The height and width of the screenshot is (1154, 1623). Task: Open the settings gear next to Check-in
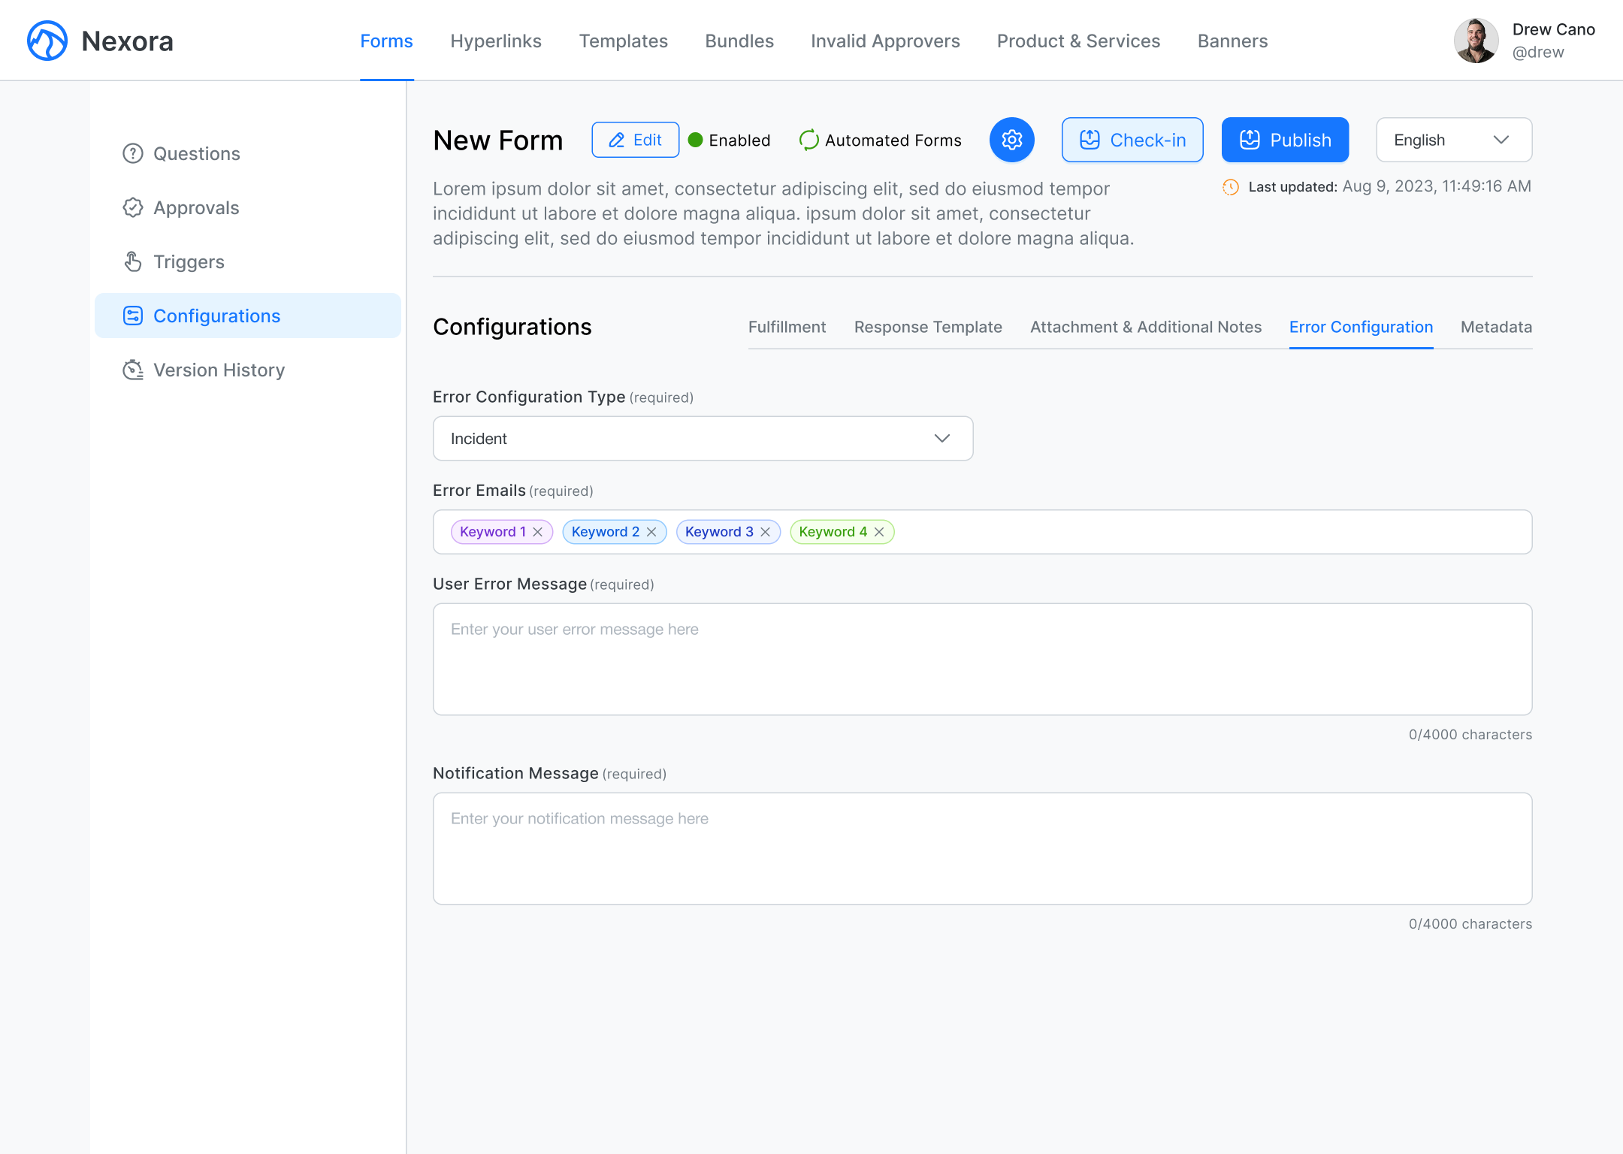[1011, 140]
